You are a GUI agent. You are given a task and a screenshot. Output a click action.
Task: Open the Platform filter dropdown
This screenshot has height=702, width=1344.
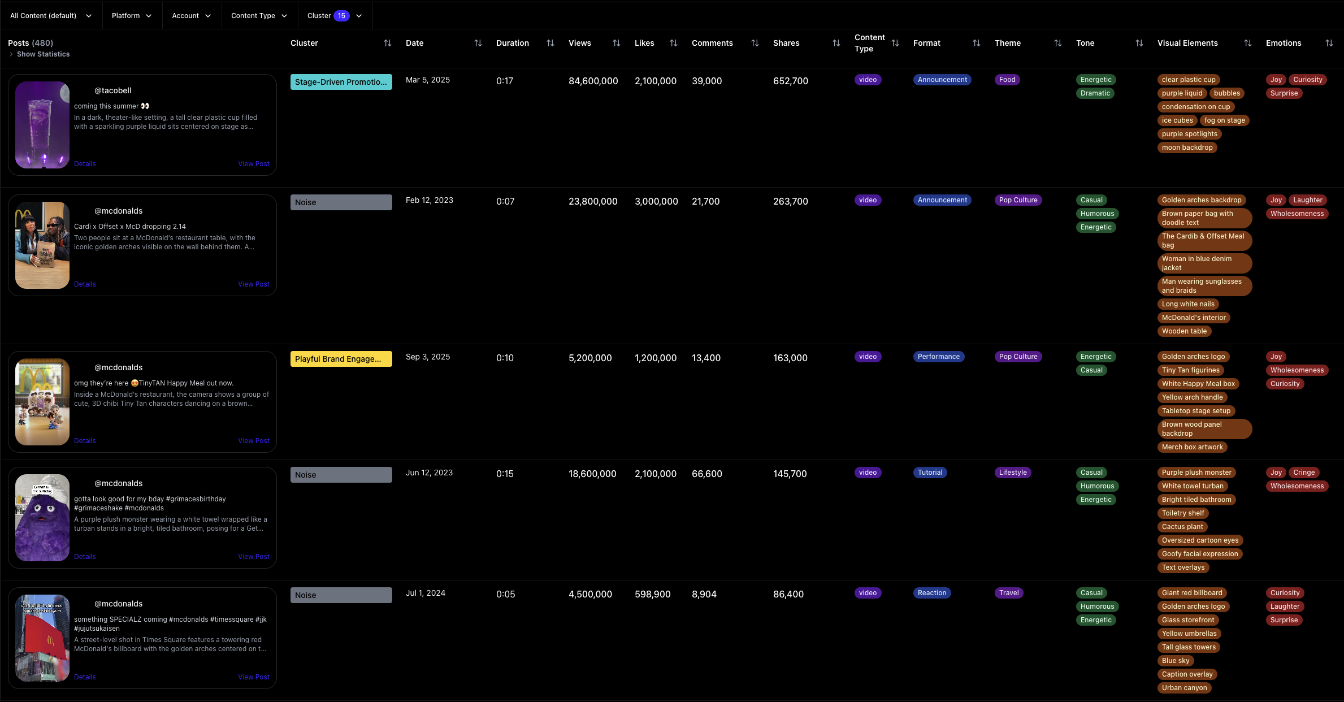(x=132, y=15)
